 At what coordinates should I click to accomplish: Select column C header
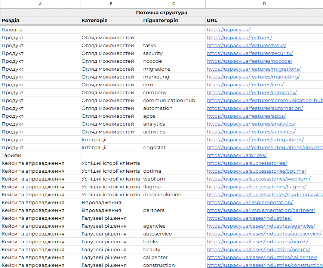(x=174, y=4)
